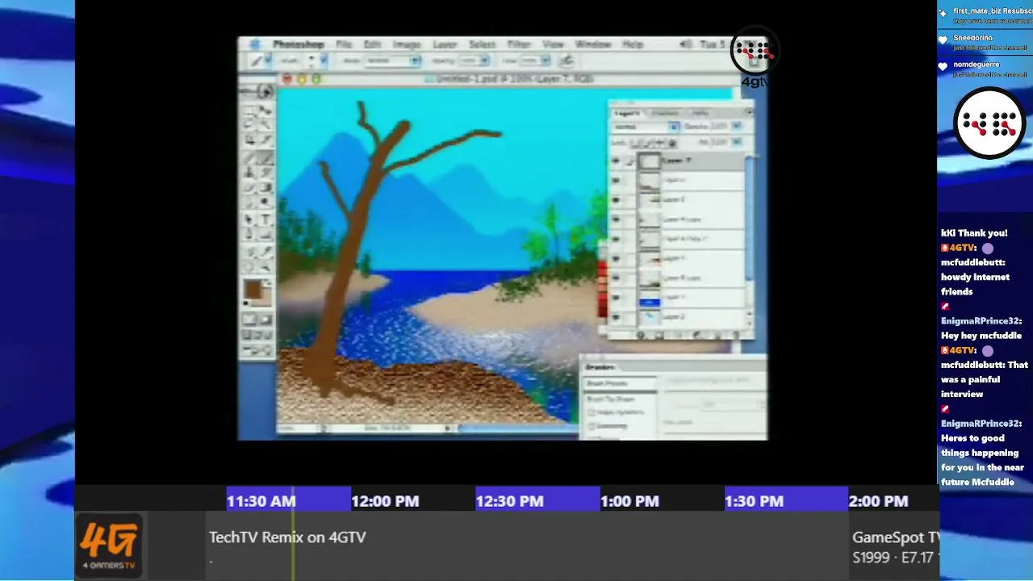This screenshot has width=1033, height=581.
Task: Select the Rectangular Marquee tool in the toolbox
Action: (x=249, y=109)
